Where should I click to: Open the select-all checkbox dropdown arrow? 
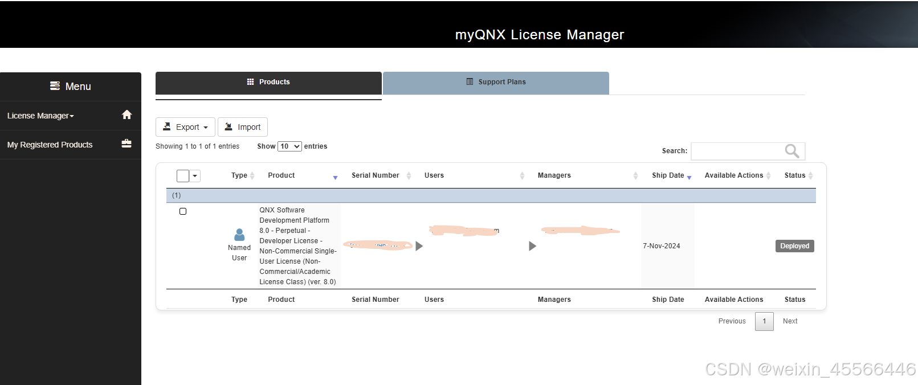[195, 176]
